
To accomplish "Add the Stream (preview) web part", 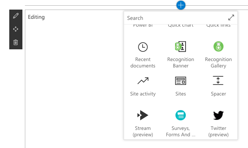I will [143, 123].
